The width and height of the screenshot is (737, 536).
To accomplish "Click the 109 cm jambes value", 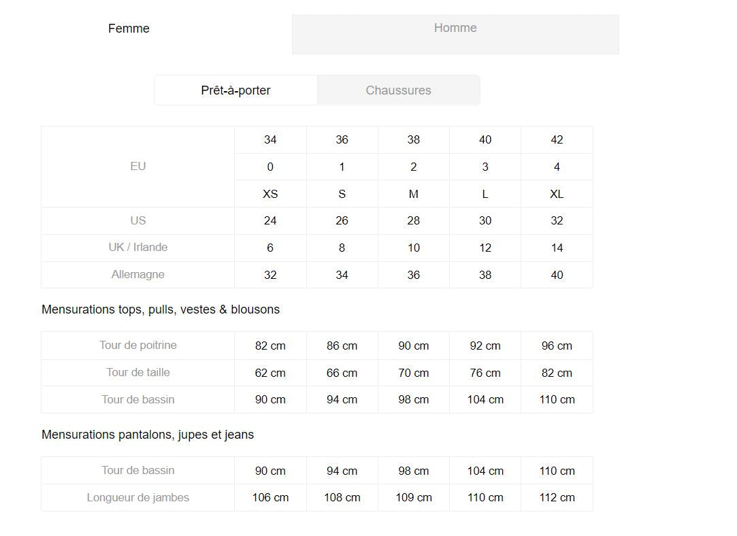I will click(x=413, y=497).
